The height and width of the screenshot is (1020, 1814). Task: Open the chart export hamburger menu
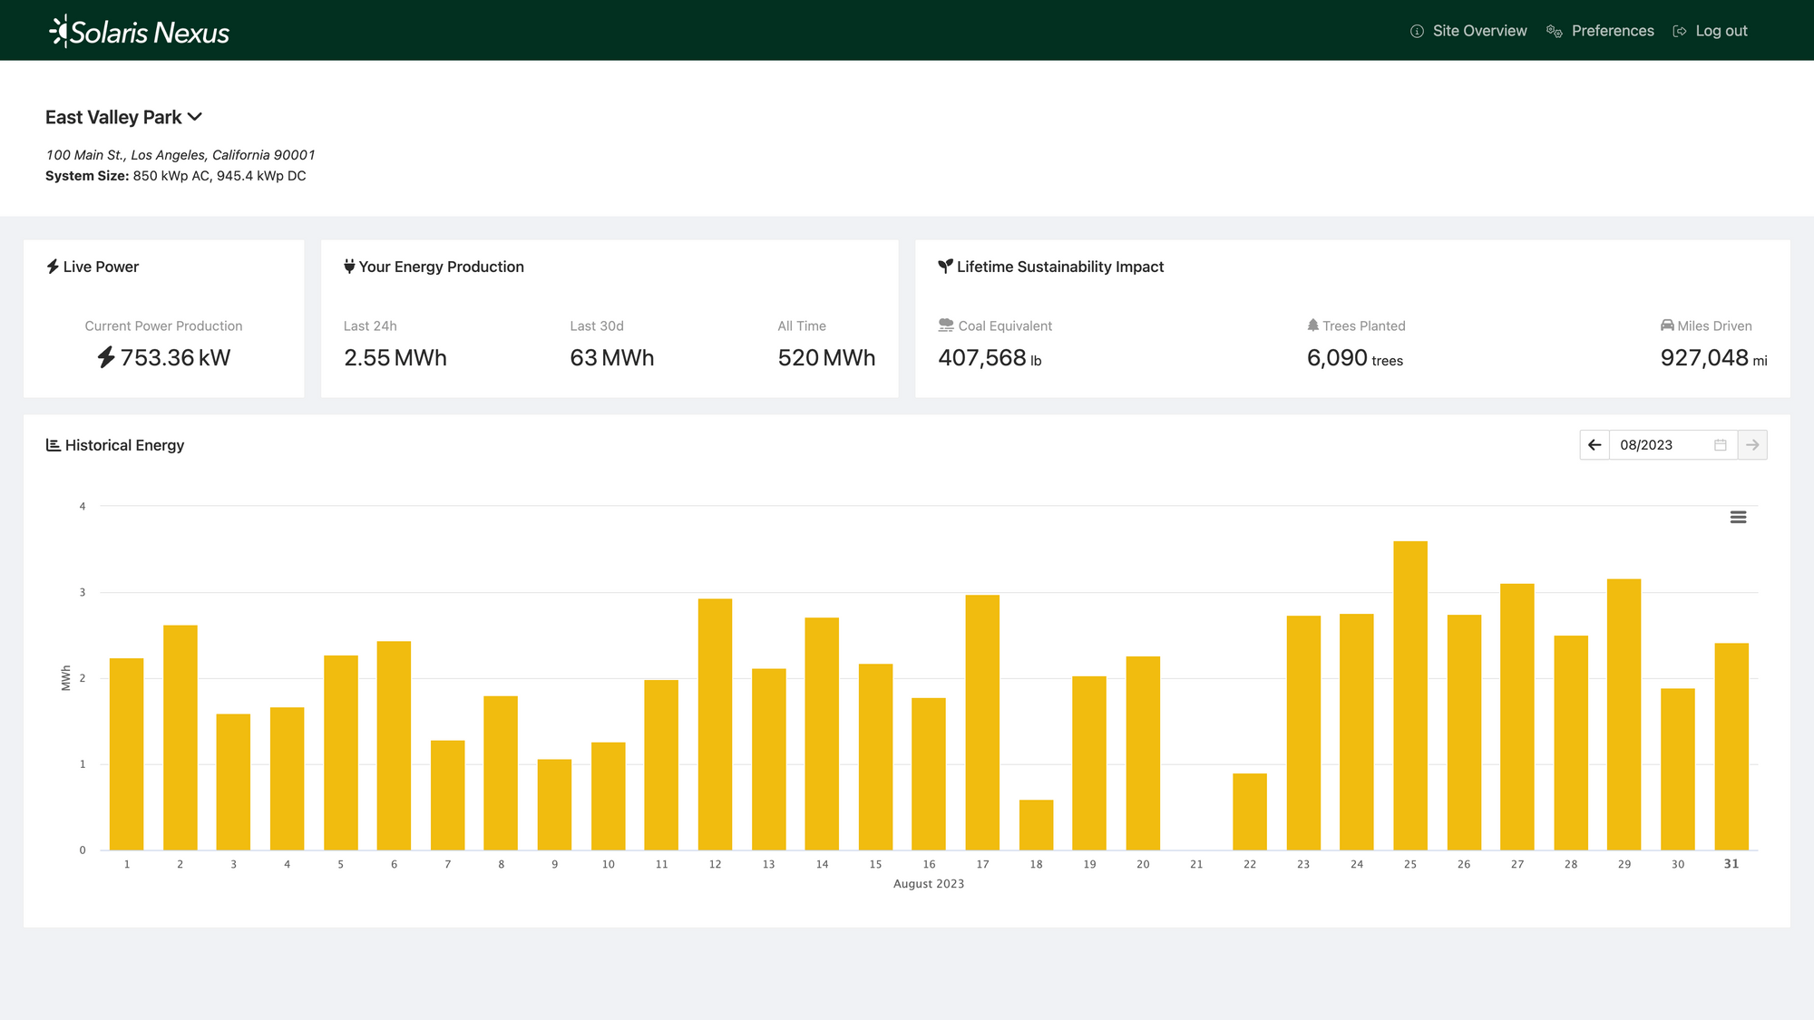coord(1739,516)
